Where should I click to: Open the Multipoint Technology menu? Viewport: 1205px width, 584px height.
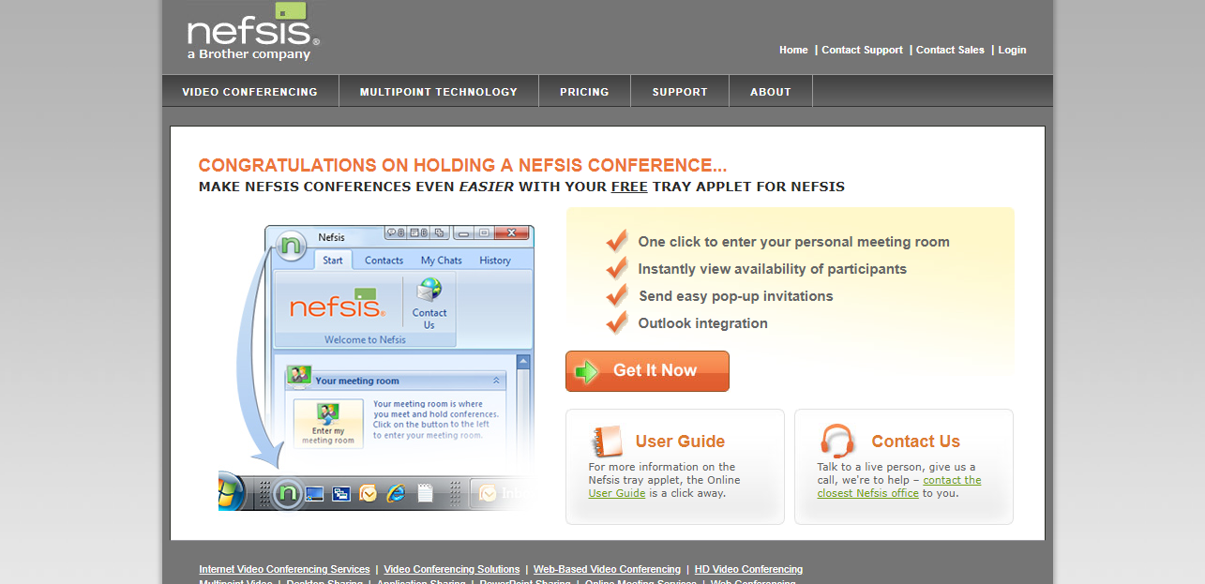coord(438,92)
